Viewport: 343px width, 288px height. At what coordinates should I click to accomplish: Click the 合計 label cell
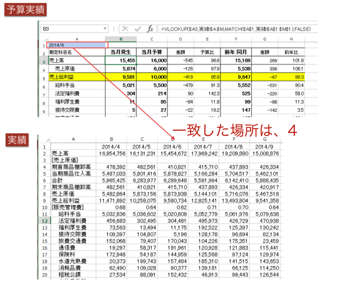point(73,181)
